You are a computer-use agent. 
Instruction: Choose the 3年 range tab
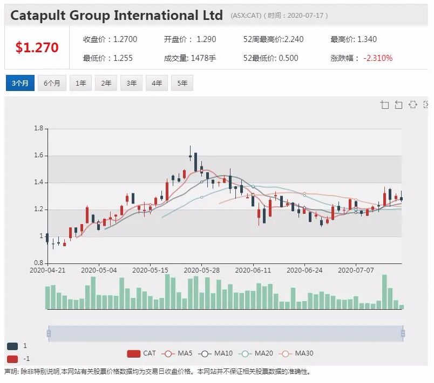tap(132, 83)
